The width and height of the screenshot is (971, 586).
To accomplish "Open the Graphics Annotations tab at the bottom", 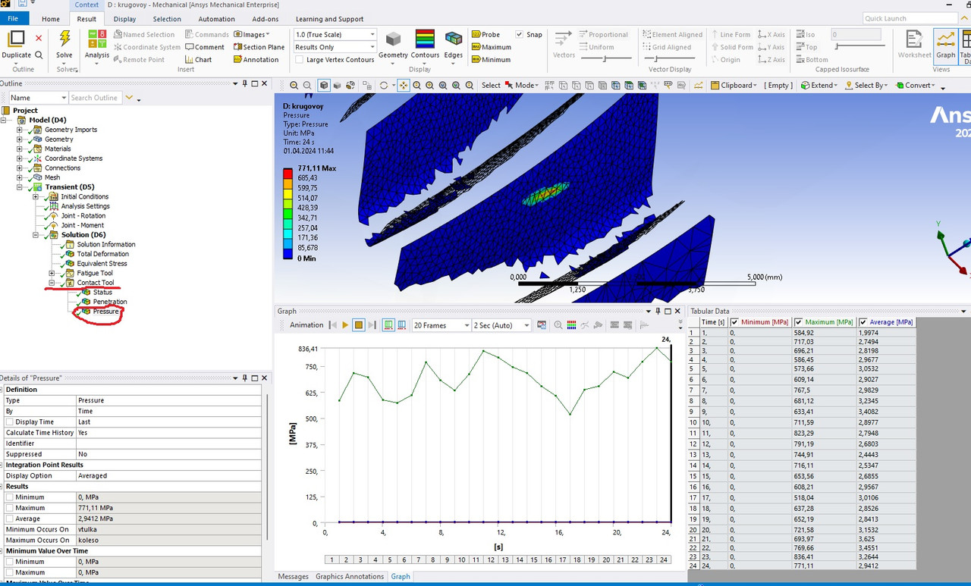I will coord(350,576).
